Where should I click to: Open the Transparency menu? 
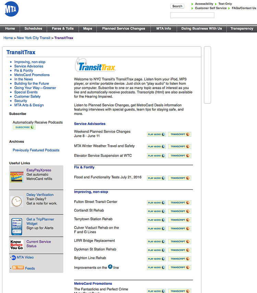pos(242,28)
